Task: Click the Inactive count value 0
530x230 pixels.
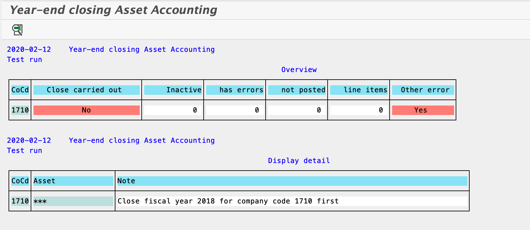Action: point(173,110)
